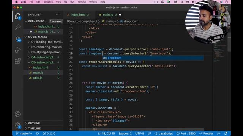Click the notifications bell in status bar
Viewport: 243px width, 136px height.
226,133
